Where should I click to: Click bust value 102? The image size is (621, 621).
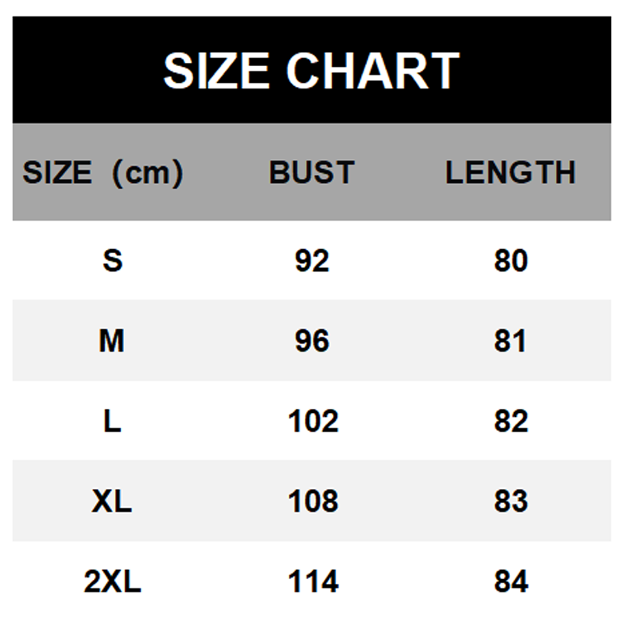[313, 422]
